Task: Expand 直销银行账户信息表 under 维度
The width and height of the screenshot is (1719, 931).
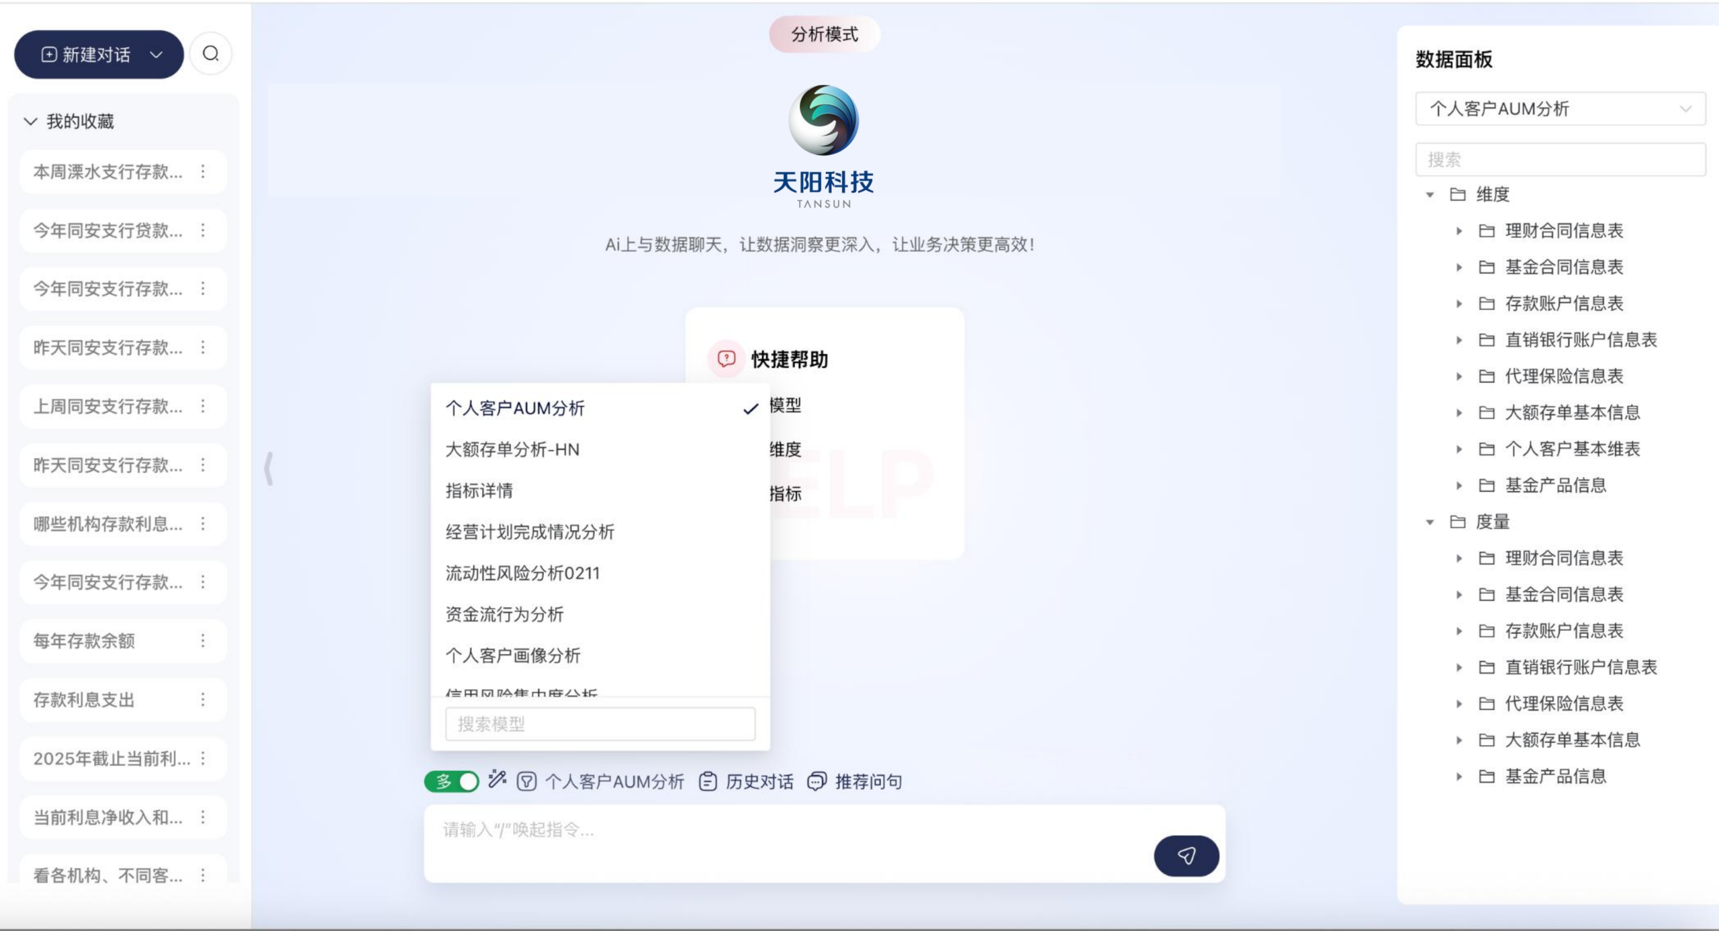Action: click(x=1459, y=340)
